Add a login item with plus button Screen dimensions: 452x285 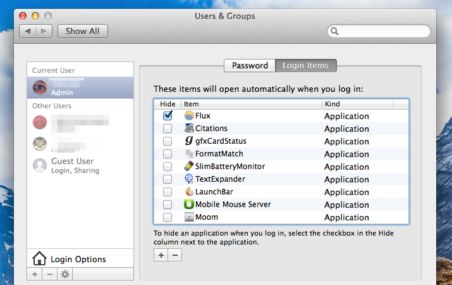click(161, 255)
